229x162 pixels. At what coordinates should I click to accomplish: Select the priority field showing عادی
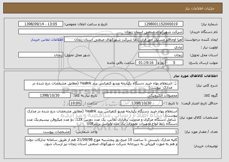coord(161,47)
